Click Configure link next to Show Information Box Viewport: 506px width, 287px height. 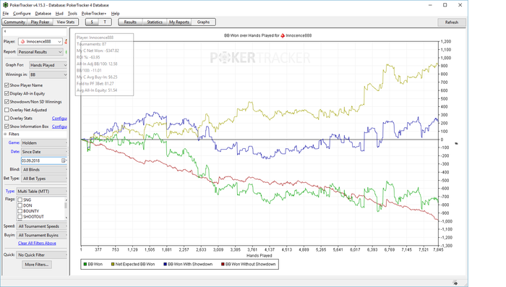pos(59,127)
